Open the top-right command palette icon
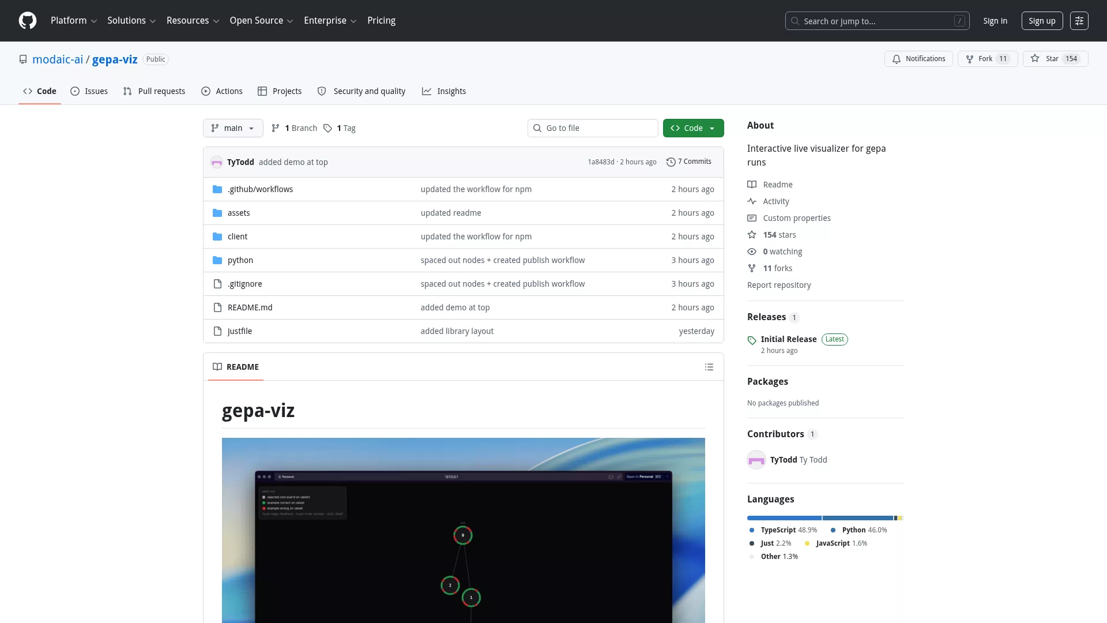 1079,21
